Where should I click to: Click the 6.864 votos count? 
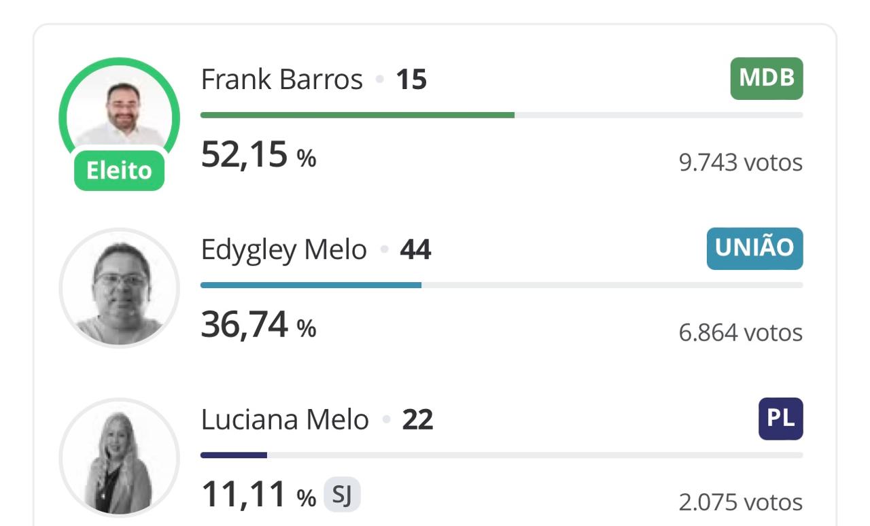(741, 332)
